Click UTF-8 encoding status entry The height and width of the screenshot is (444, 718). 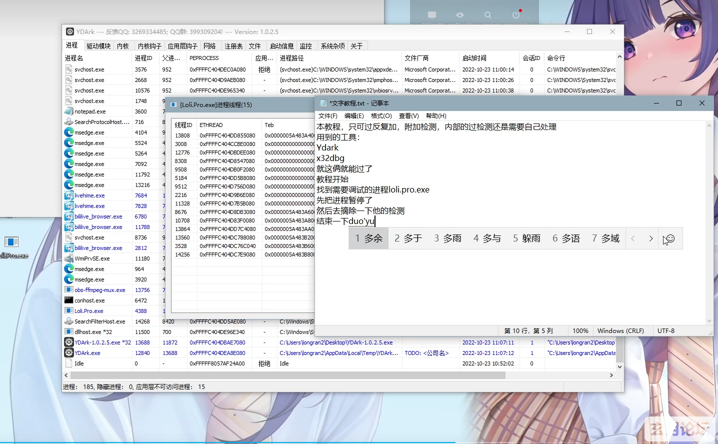(x=666, y=331)
